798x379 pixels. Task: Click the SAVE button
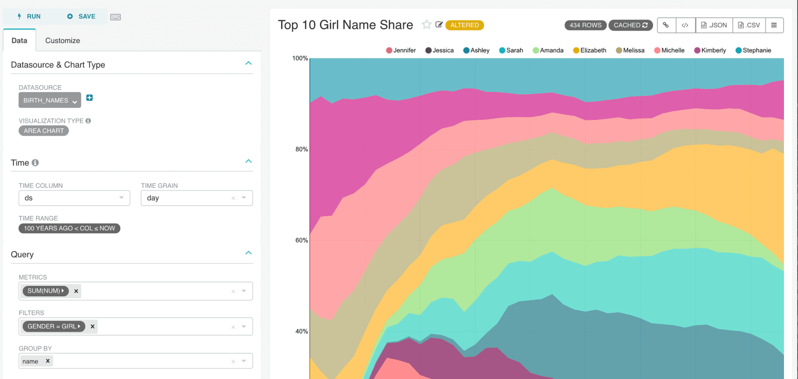81,17
